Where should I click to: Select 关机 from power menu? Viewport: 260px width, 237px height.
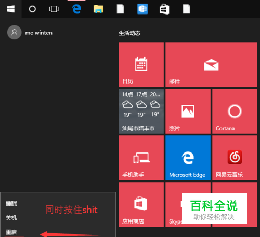(11, 218)
